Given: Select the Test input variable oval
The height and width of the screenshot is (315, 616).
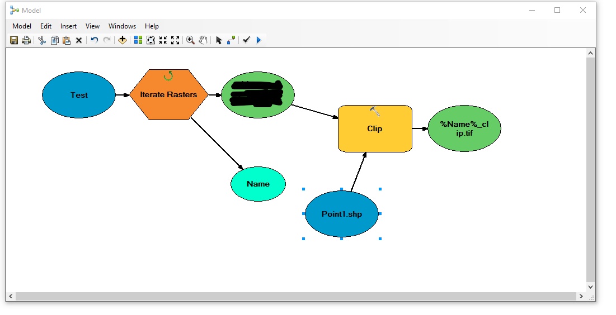Looking at the screenshot, I should (x=79, y=95).
